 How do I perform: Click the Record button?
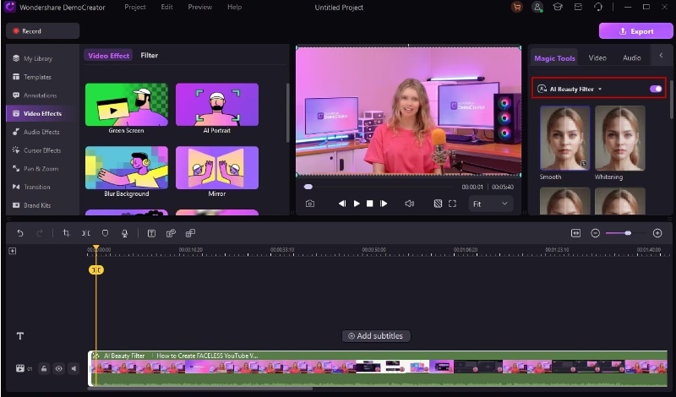tap(43, 31)
